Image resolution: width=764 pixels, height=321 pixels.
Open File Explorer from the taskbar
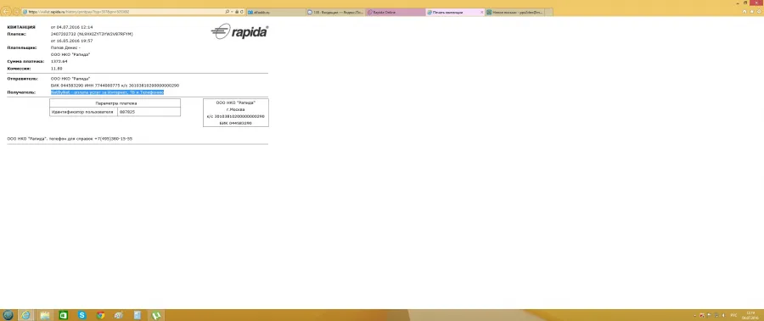pos(45,315)
